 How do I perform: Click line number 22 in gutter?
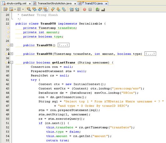pos(7,23)
